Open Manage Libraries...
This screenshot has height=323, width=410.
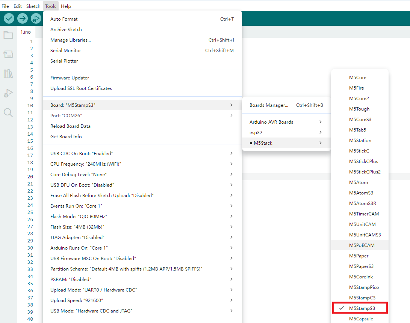(142, 40)
